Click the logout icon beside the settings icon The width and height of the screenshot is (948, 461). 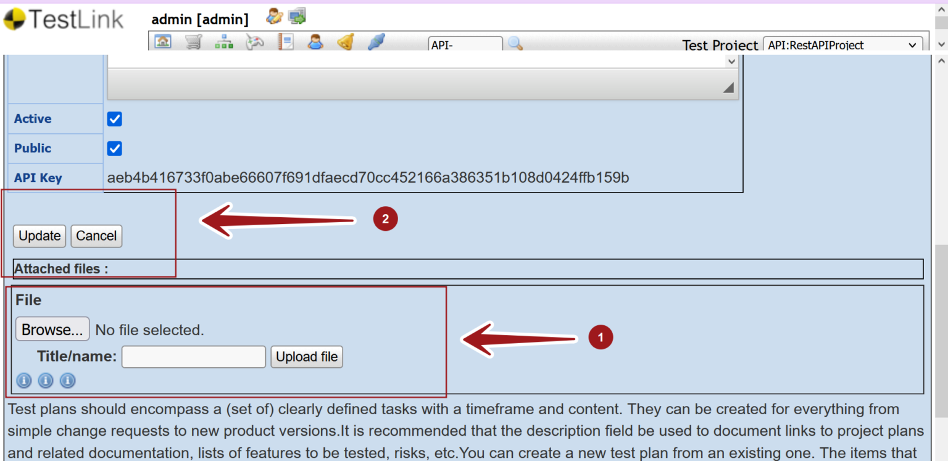coord(297,17)
